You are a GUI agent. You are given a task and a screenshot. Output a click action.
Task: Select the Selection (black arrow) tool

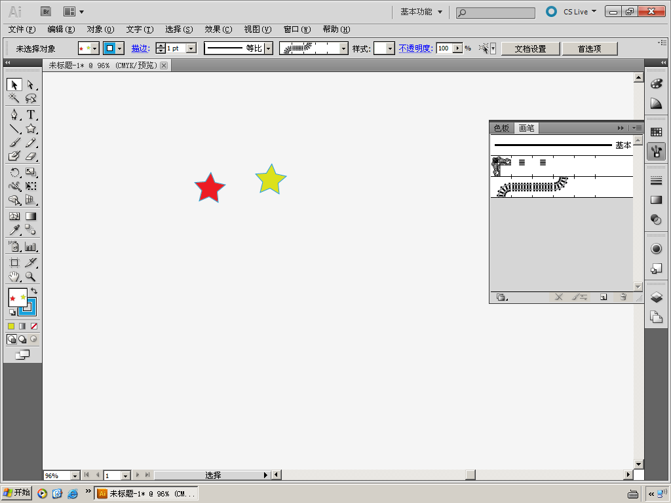(x=14, y=84)
